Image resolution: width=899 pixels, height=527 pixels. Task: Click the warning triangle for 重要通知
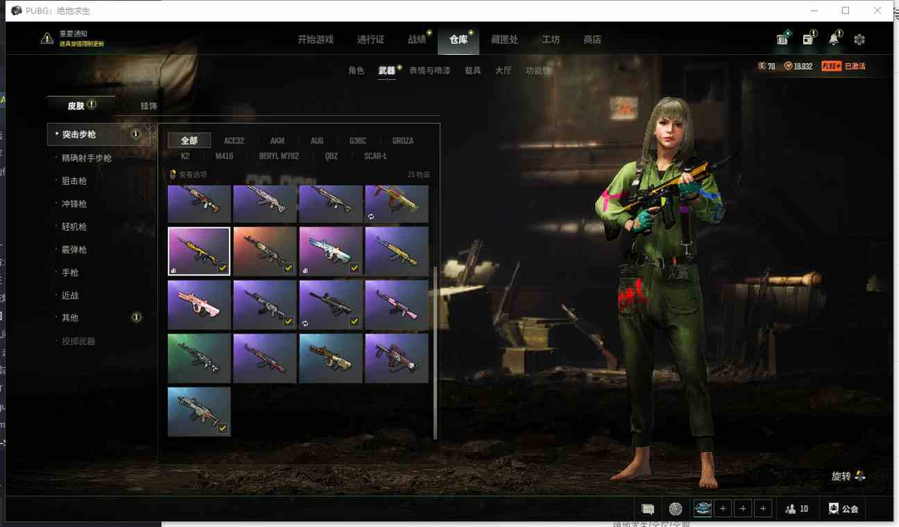click(47, 39)
